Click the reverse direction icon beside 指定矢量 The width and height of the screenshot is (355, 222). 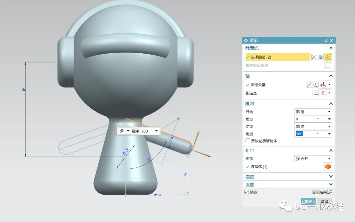(x=309, y=85)
